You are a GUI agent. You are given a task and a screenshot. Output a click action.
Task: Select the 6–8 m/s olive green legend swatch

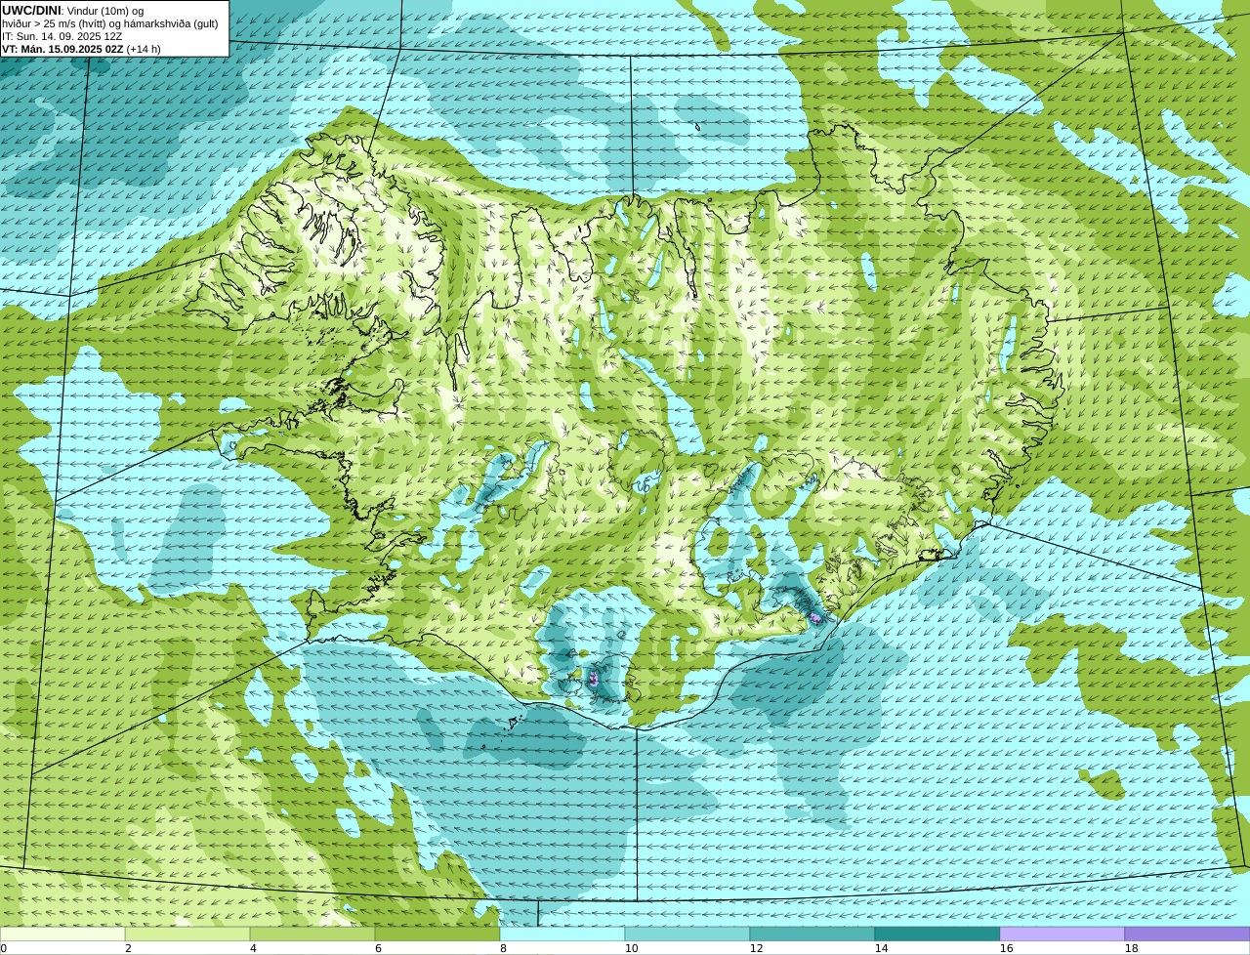(437, 934)
